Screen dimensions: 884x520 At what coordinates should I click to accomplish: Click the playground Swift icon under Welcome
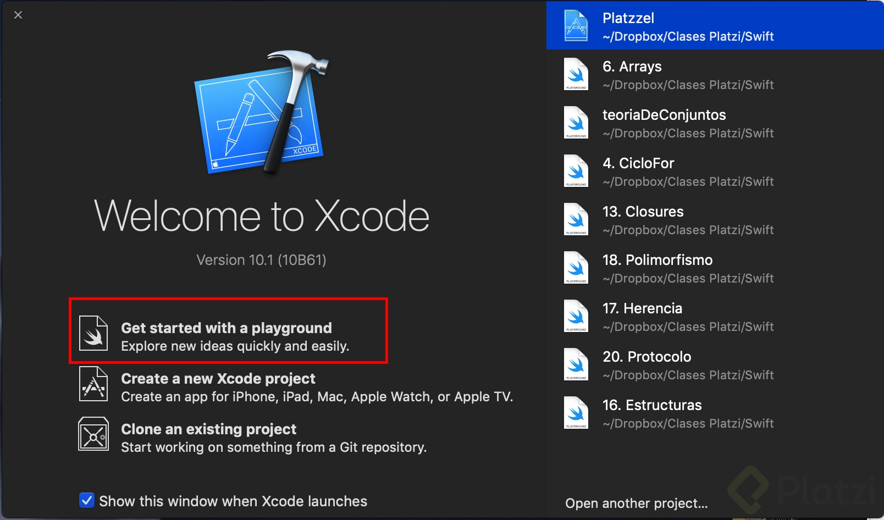tap(93, 333)
